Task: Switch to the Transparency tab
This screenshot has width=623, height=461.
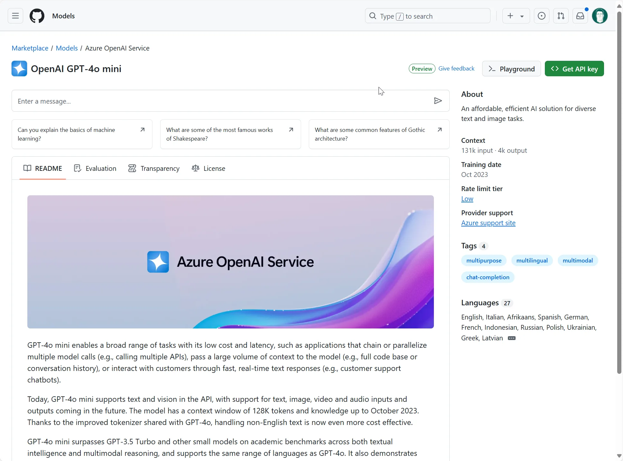Action: point(154,168)
